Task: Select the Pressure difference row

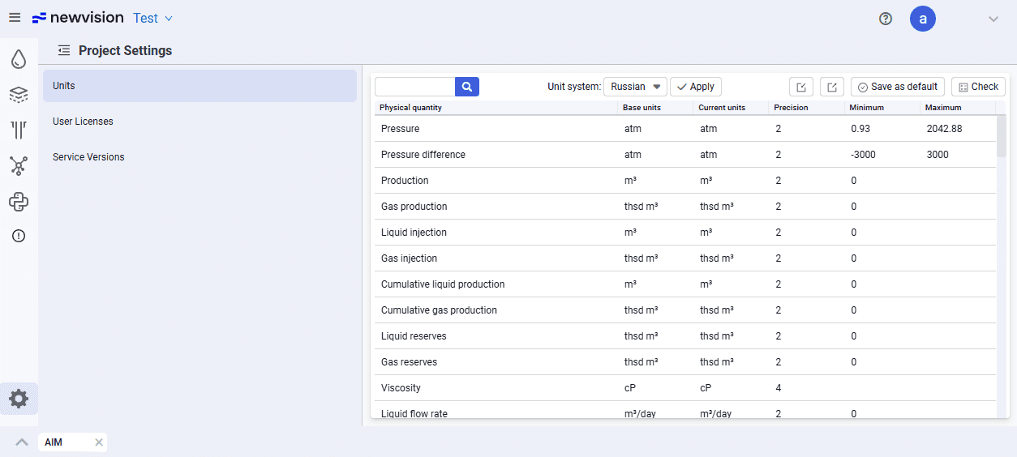Action: coord(685,155)
